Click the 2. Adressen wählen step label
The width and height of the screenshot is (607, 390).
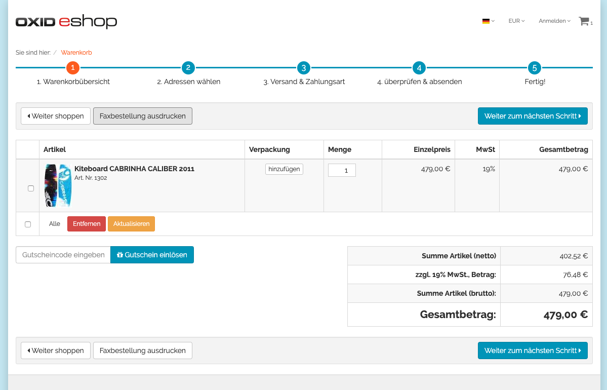pos(188,82)
